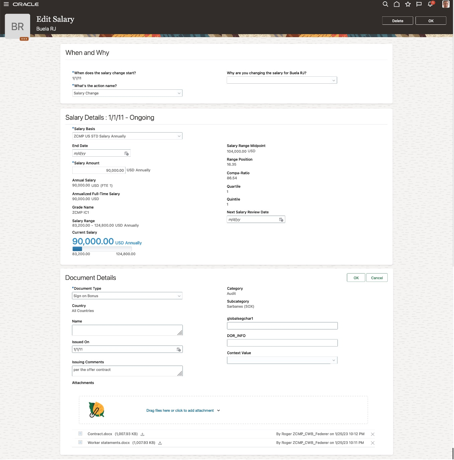Image resolution: width=454 pixels, height=460 pixels.
Task: Open the Watchlist flag icon
Action: tap(419, 4)
